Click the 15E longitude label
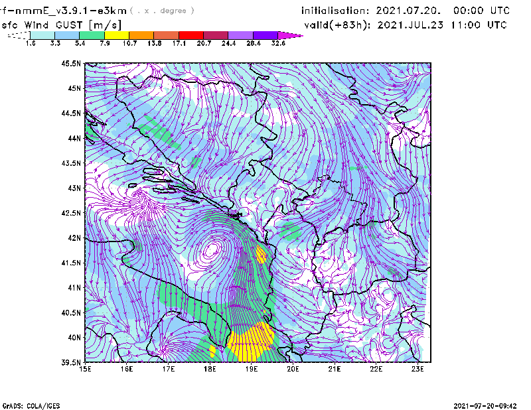Viewport: 531px width, 410px height. tap(85, 369)
